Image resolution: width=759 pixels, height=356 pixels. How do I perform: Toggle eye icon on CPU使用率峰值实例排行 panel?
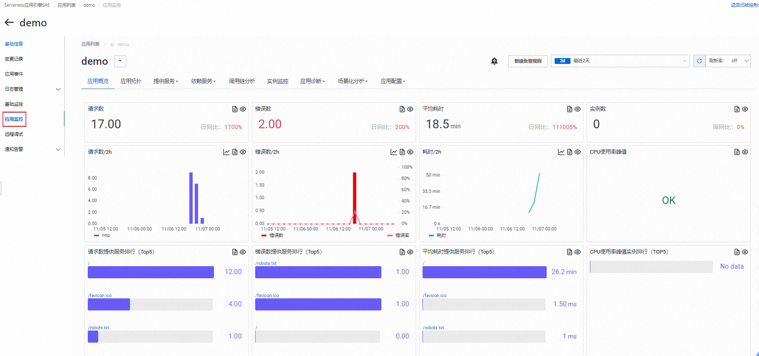click(745, 252)
